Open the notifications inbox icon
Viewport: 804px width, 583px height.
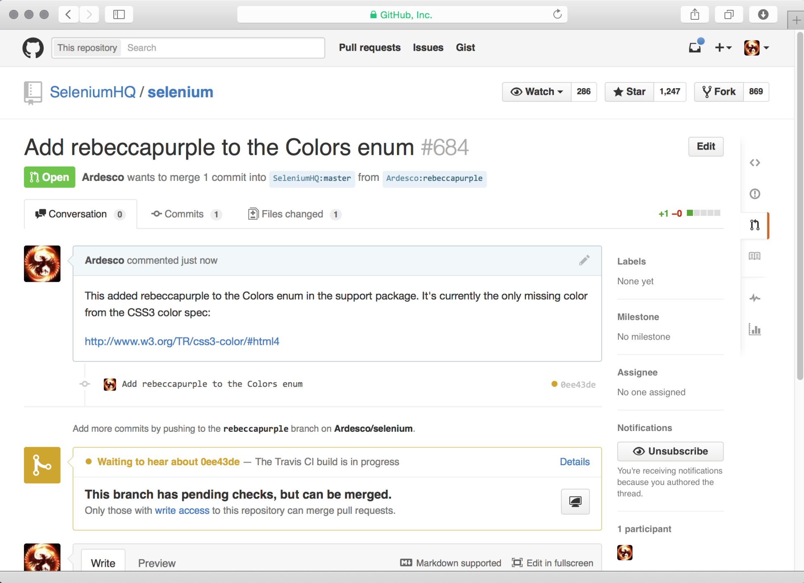tap(696, 47)
